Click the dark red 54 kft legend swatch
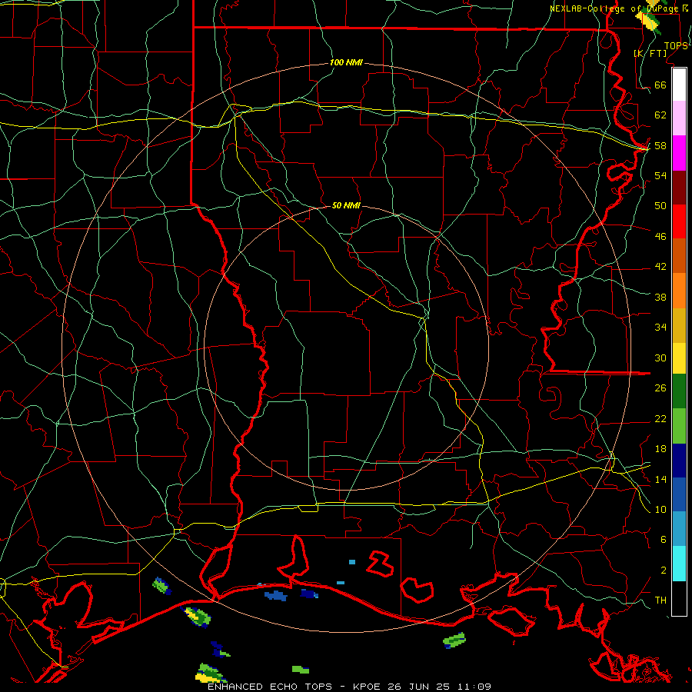 pyautogui.click(x=679, y=188)
